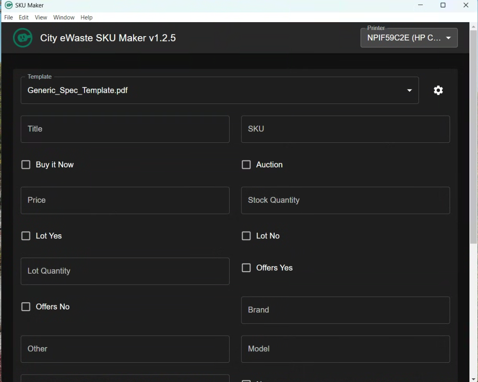
Task: Enable the Buy it Now checkbox
Action: [26, 165]
